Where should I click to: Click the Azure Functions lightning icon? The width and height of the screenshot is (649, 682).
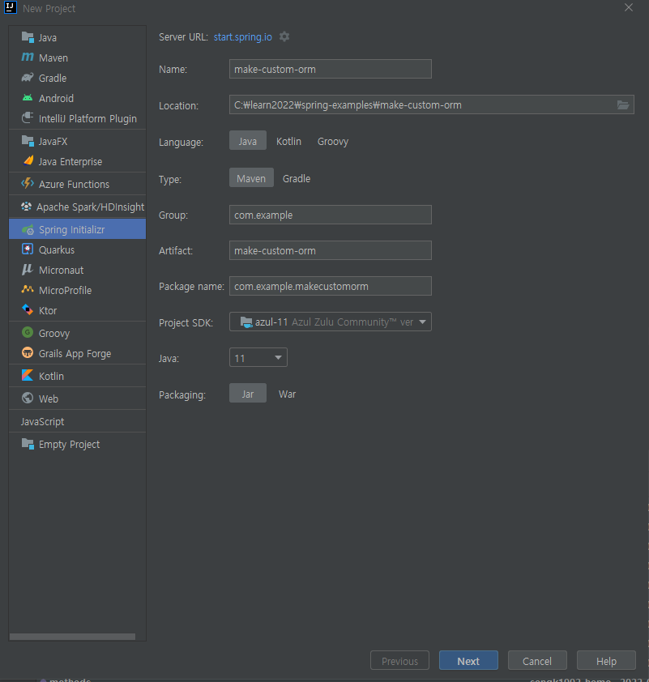point(28,184)
